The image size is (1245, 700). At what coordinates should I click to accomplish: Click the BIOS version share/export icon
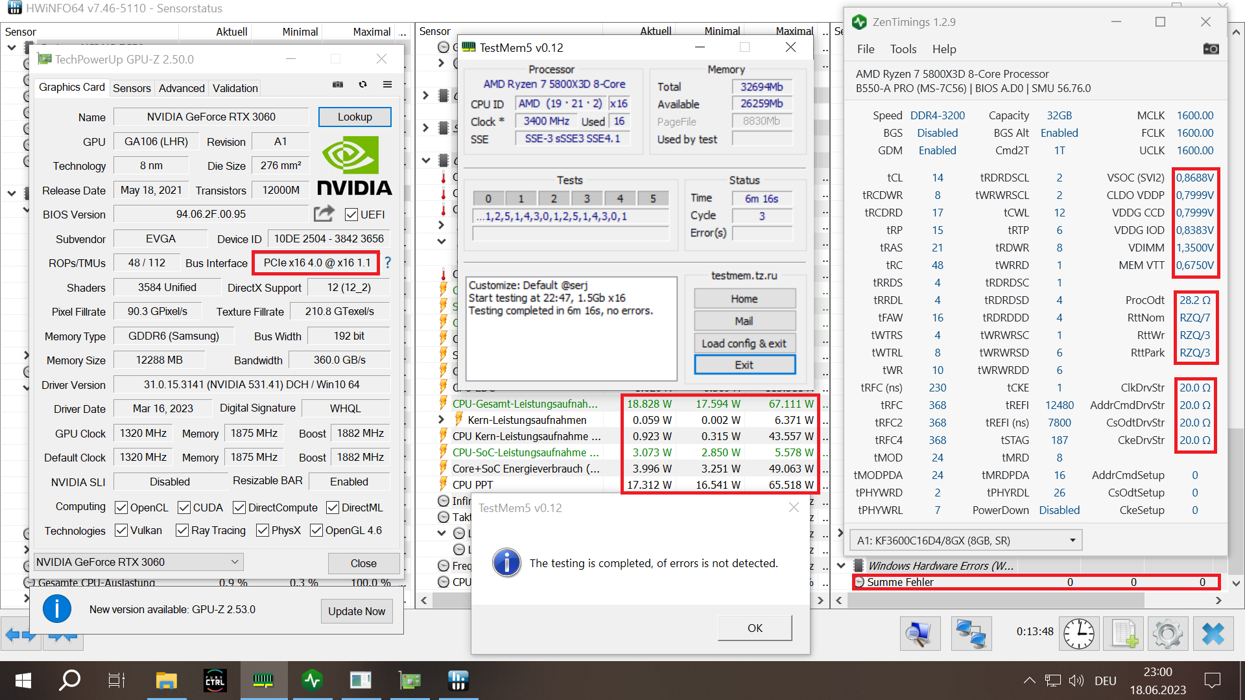[324, 213]
